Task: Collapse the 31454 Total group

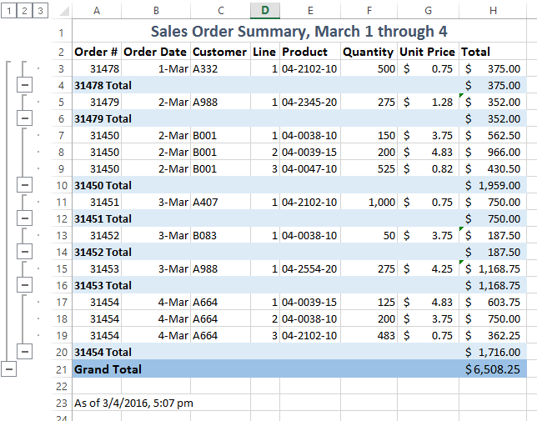Action: [24, 352]
